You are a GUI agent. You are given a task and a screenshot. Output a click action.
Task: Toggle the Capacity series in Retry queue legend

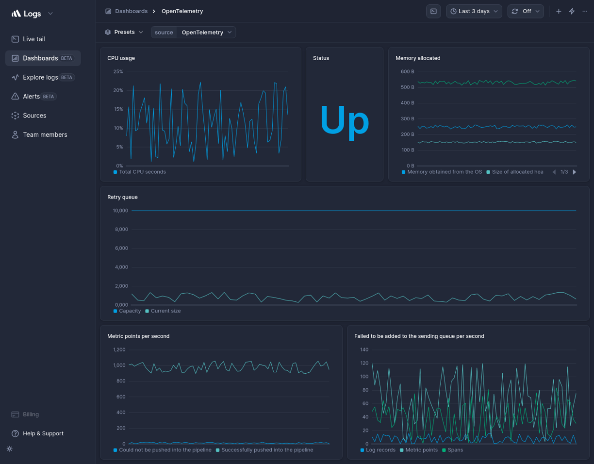point(127,311)
